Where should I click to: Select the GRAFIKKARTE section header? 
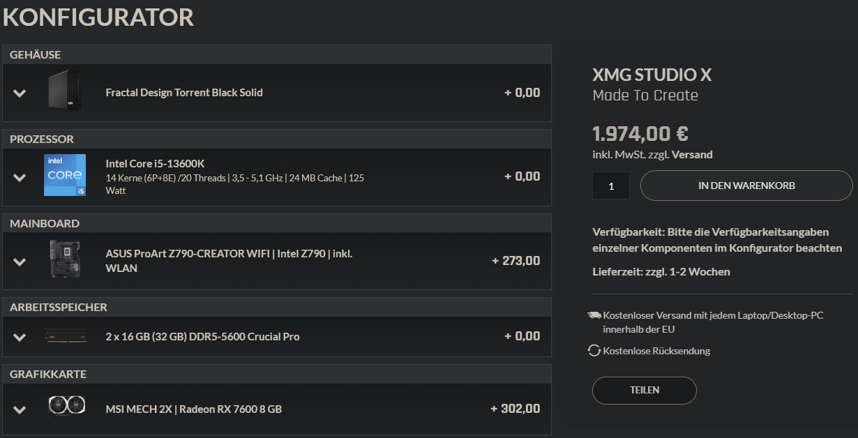(x=277, y=374)
